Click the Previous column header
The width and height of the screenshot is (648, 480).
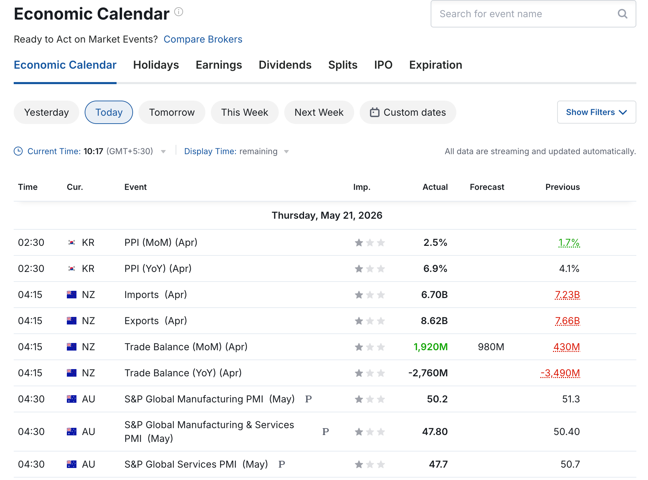tap(563, 187)
